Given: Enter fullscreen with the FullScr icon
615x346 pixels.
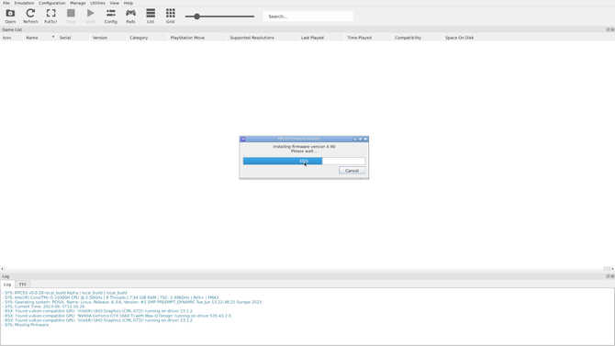Looking at the screenshot, I should click(50, 17).
